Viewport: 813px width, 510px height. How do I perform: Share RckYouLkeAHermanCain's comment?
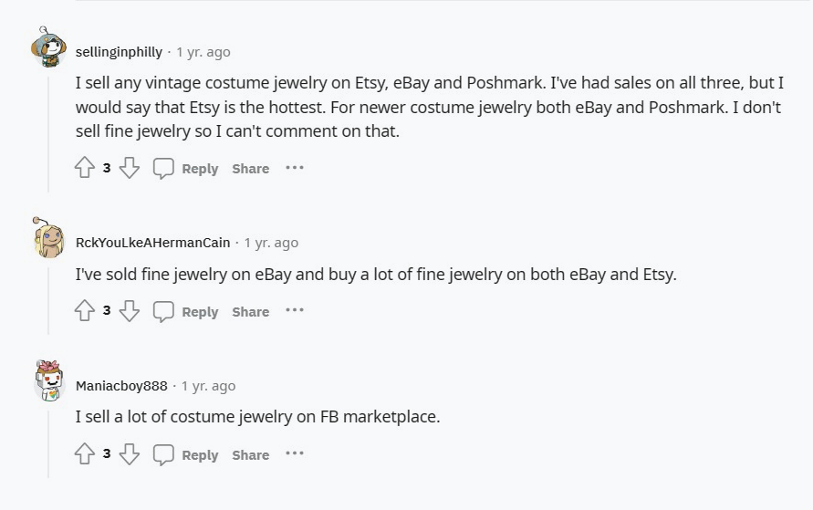pos(250,312)
